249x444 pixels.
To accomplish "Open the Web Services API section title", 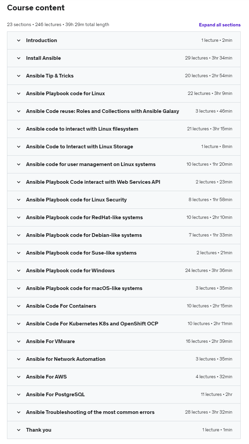I will [93, 182].
